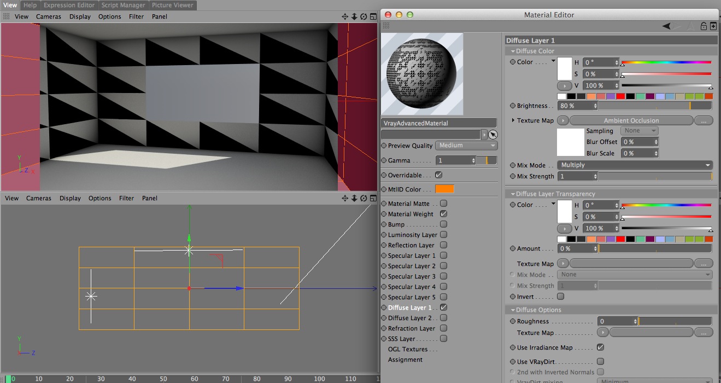Select the Refraction Layer channel

pyautogui.click(x=412, y=328)
